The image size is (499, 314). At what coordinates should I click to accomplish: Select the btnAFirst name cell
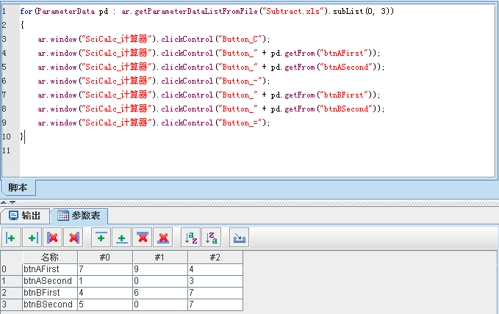[49, 269]
